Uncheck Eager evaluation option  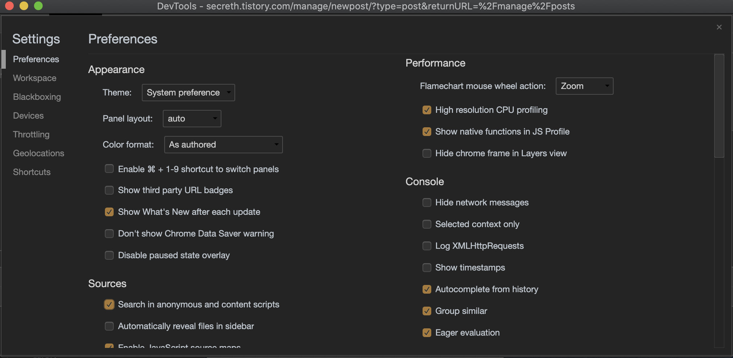[427, 333]
